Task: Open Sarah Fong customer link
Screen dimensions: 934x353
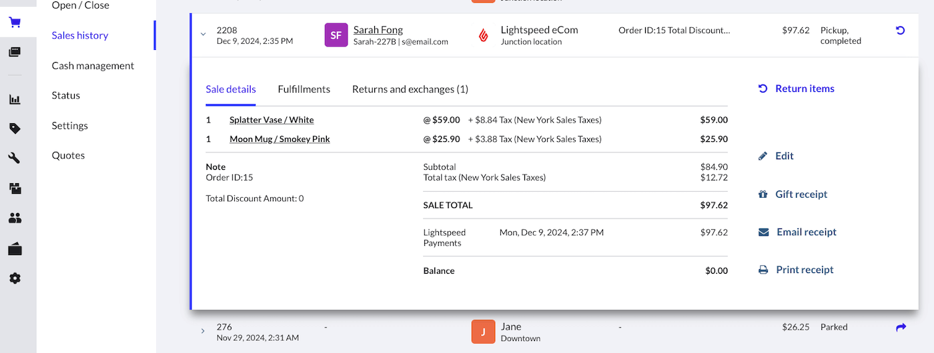Action: (x=378, y=30)
